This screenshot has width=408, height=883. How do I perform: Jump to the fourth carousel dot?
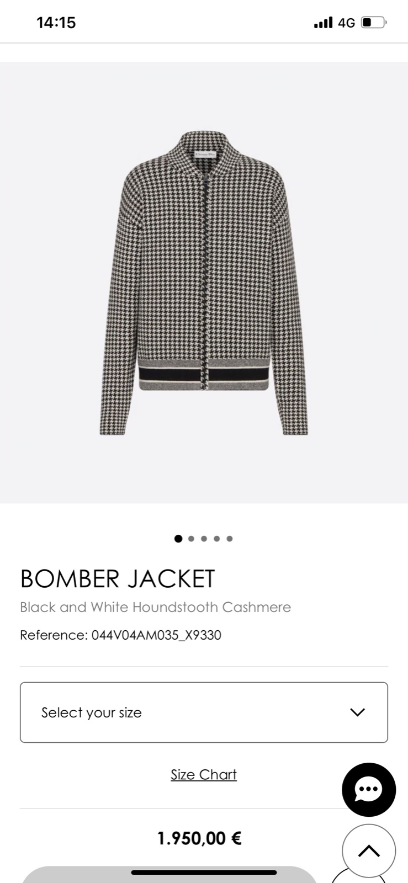(x=216, y=539)
